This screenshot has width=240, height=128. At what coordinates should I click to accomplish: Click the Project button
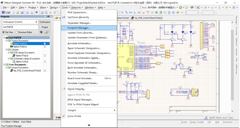pyautogui.click(x=45, y=27)
